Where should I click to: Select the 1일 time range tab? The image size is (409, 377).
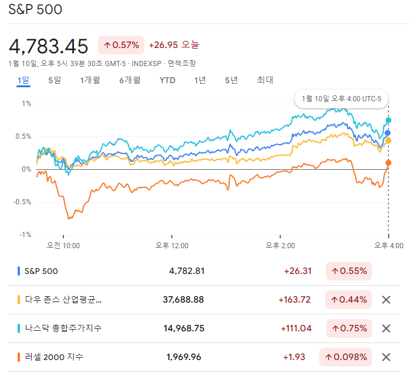pyautogui.click(x=23, y=80)
